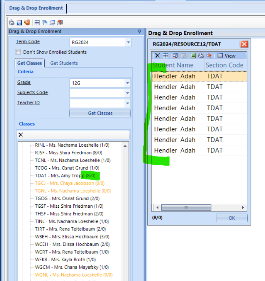This screenshot has width=265, height=281.
Task: Click the highlighted Hendler Adah row
Action: tap(199, 76)
